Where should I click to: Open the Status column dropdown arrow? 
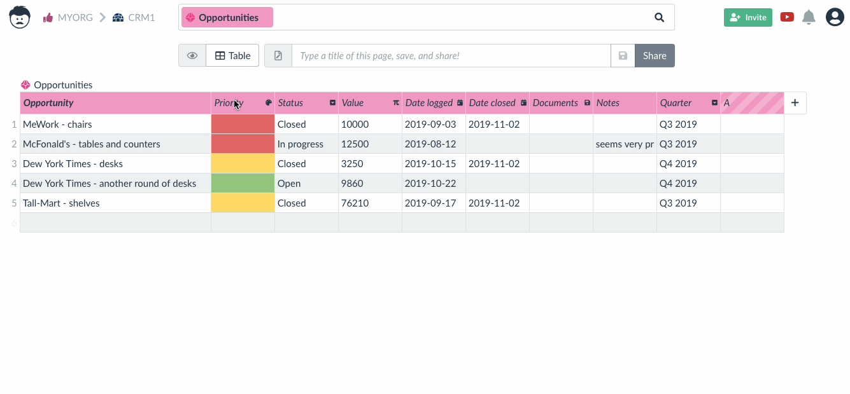(332, 103)
